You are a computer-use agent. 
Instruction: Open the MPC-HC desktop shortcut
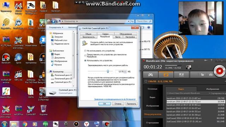[19, 75]
